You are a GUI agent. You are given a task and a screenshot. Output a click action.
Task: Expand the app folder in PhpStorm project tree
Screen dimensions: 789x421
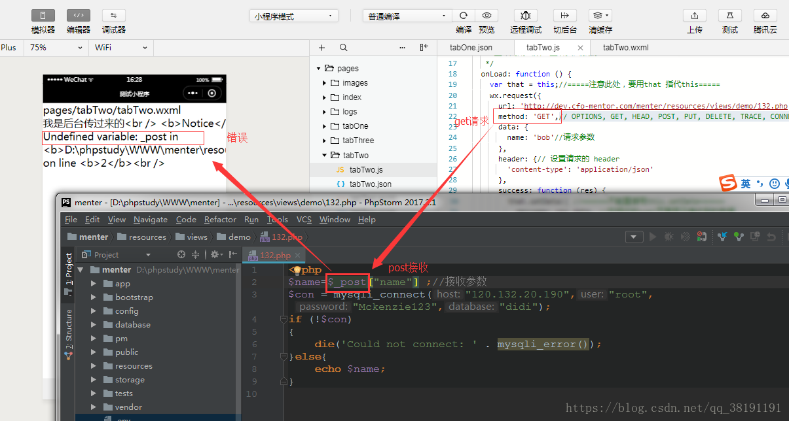pos(93,284)
